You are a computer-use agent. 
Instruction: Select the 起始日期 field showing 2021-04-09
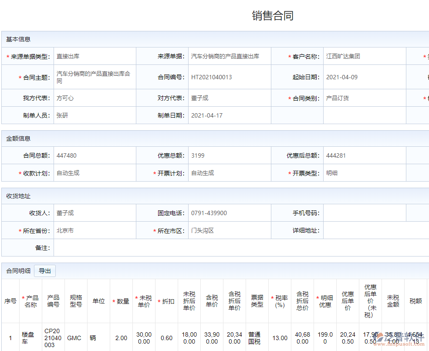(364, 77)
